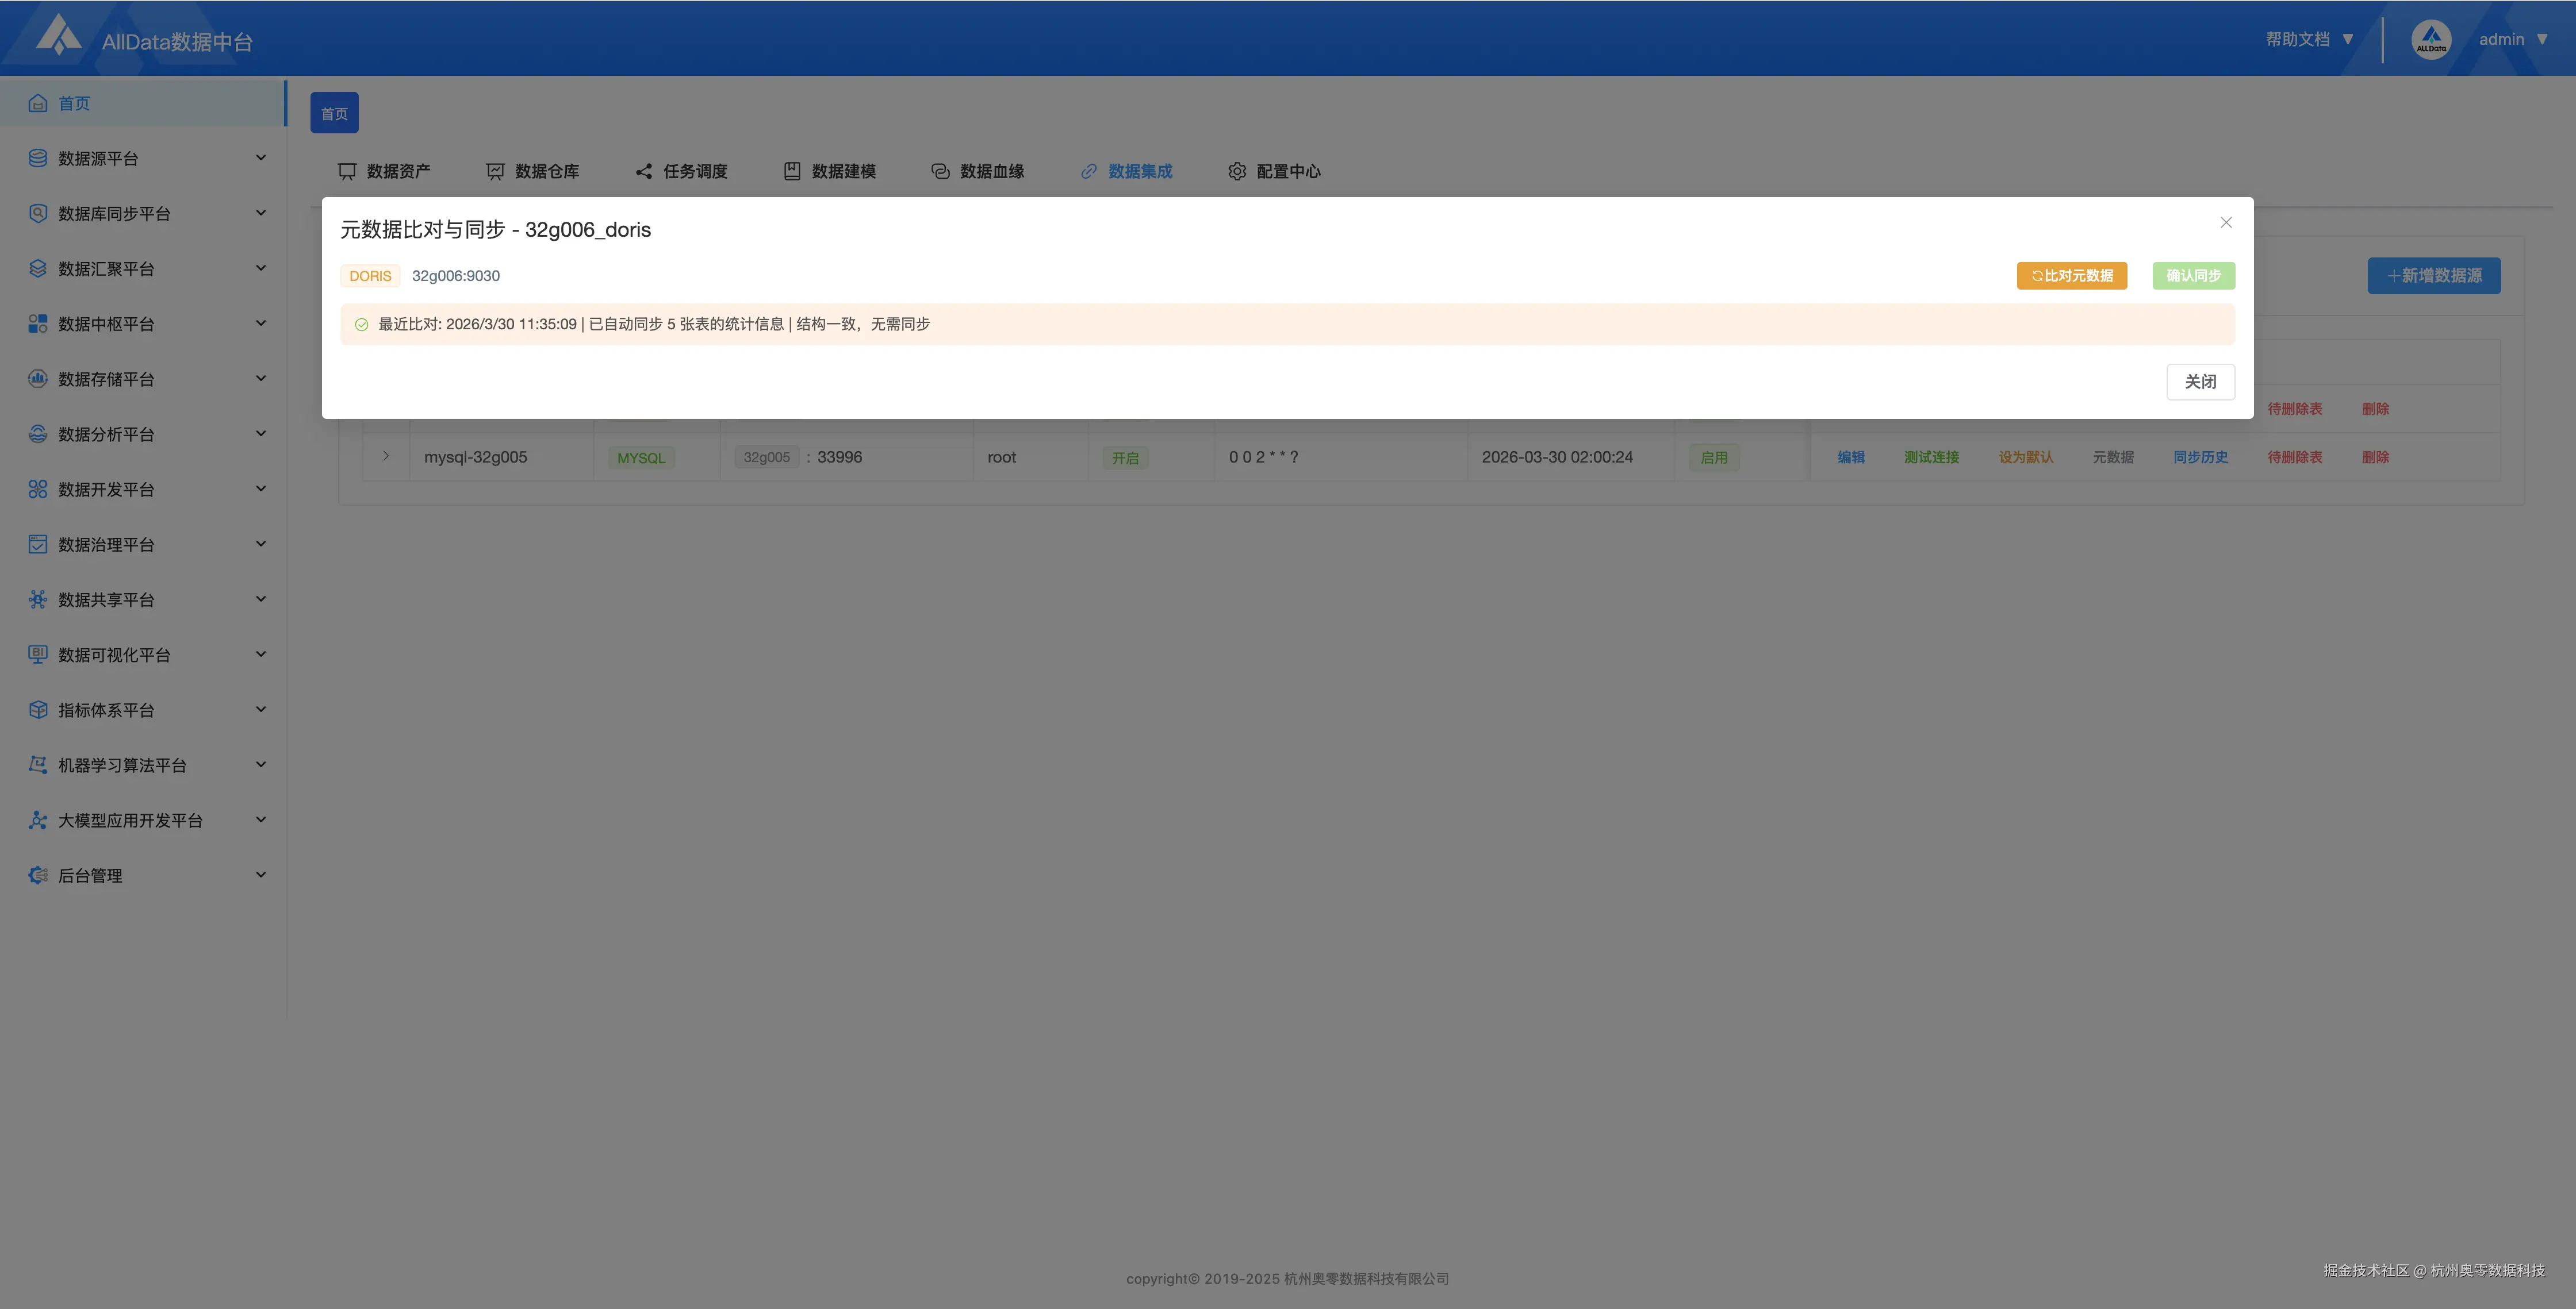The width and height of the screenshot is (2576, 1309).
Task: Click the 机器学习算法平台 sidebar icon
Action: [x=38, y=764]
